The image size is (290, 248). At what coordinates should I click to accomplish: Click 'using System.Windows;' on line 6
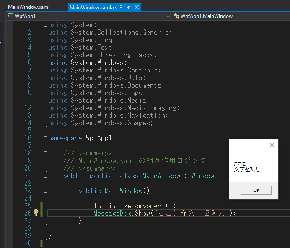click(x=87, y=62)
